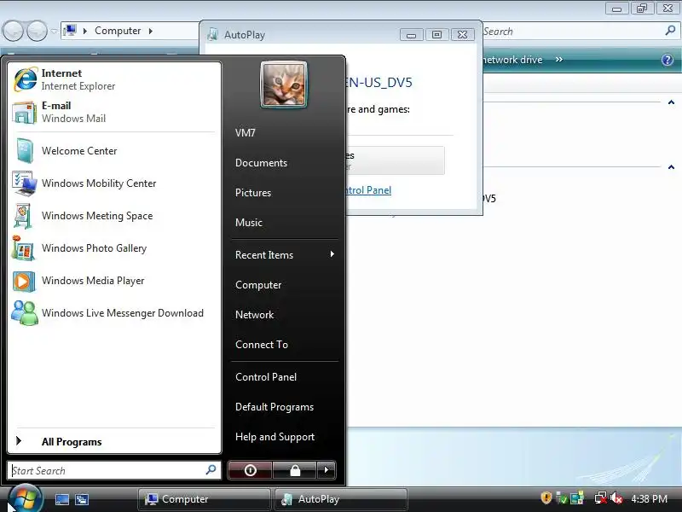682x512 pixels.
Task: Collapse the upper group in Computer window
Action: point(671,102)
